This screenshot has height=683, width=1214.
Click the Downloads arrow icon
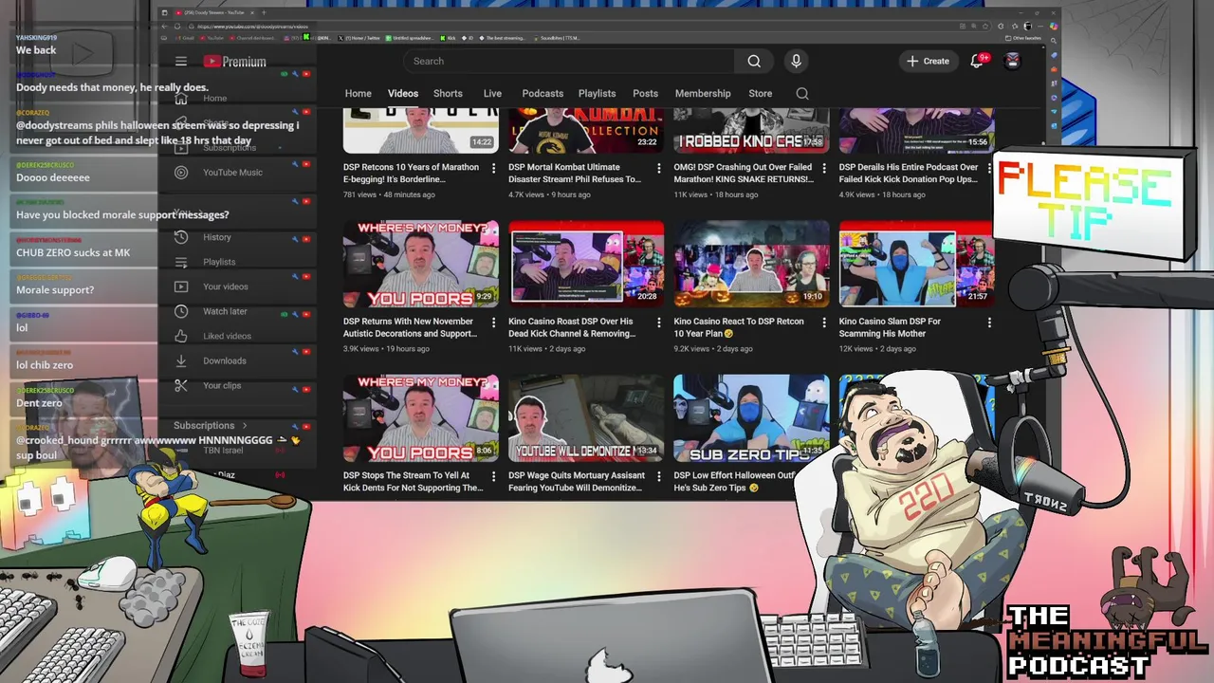[181, 360]
